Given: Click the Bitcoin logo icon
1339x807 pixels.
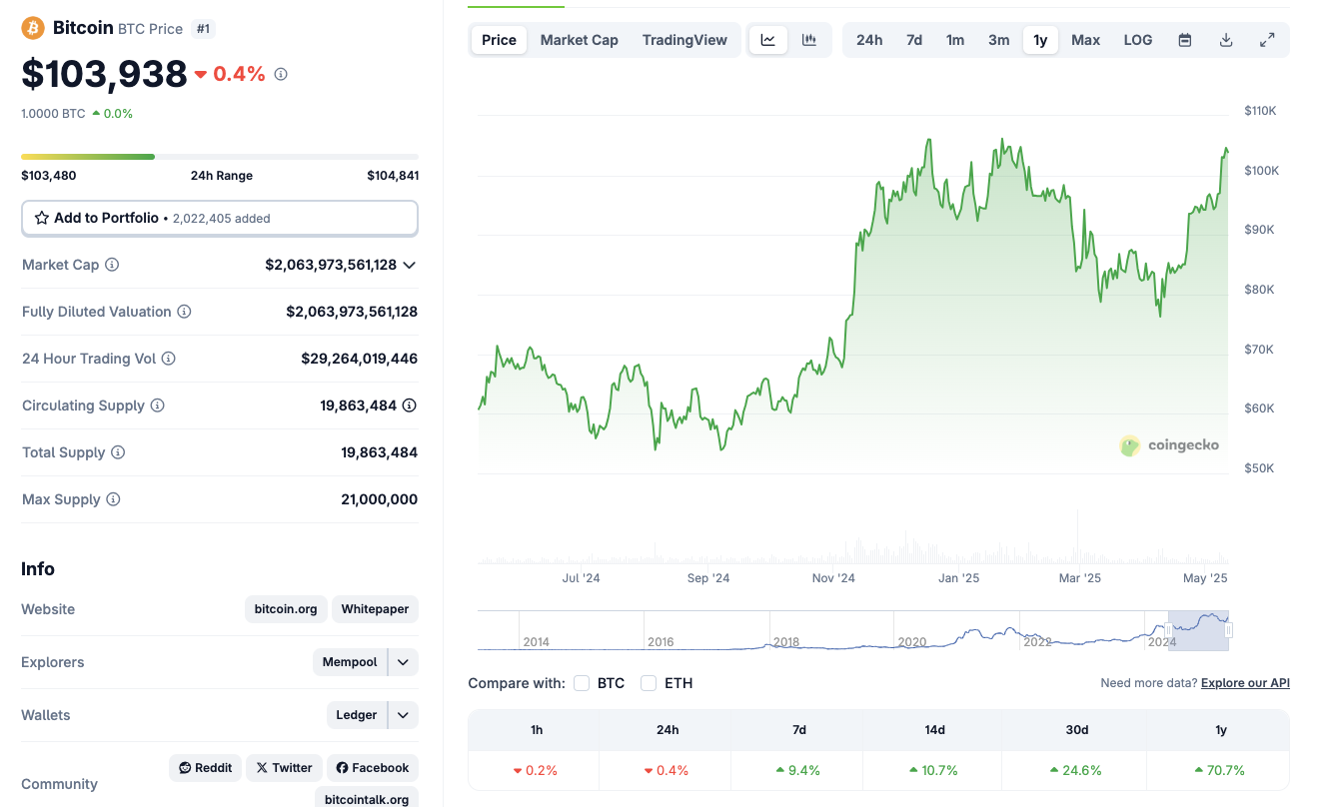Looking at the screenshot, I should 33,28.
